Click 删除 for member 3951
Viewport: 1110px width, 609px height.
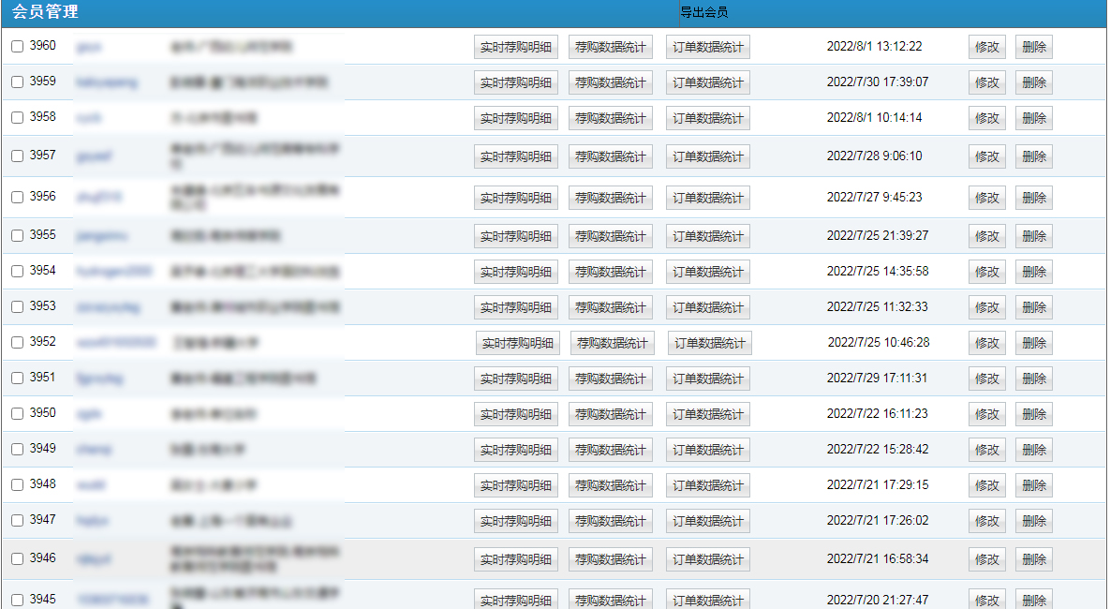(x=1033, y=379)
